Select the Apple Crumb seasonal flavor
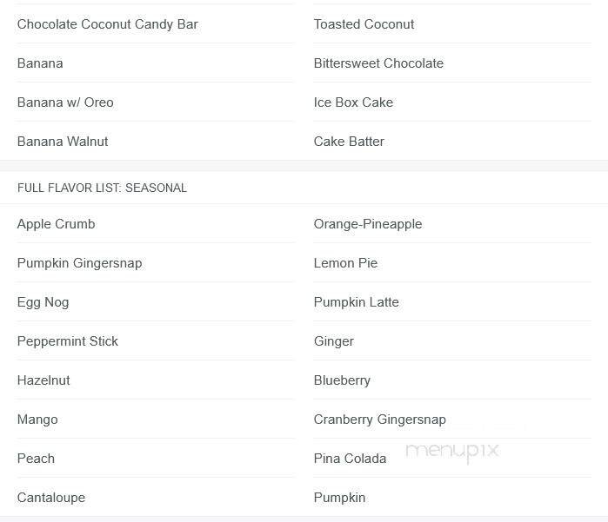608x522 pixels. 57,224
